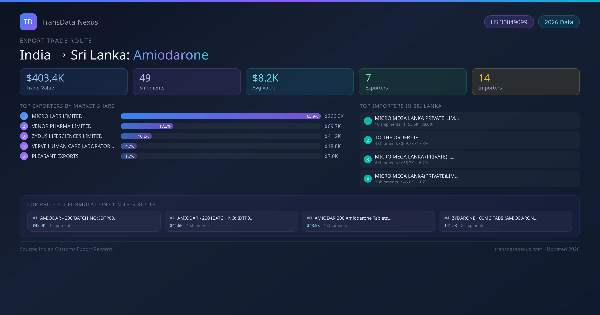Open the #4 ZYDARONE 100MG TABS card

(505, 221)
